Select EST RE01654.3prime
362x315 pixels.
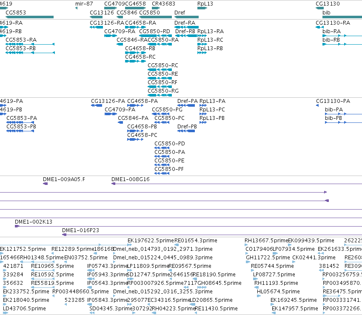[x=196, y=241]
